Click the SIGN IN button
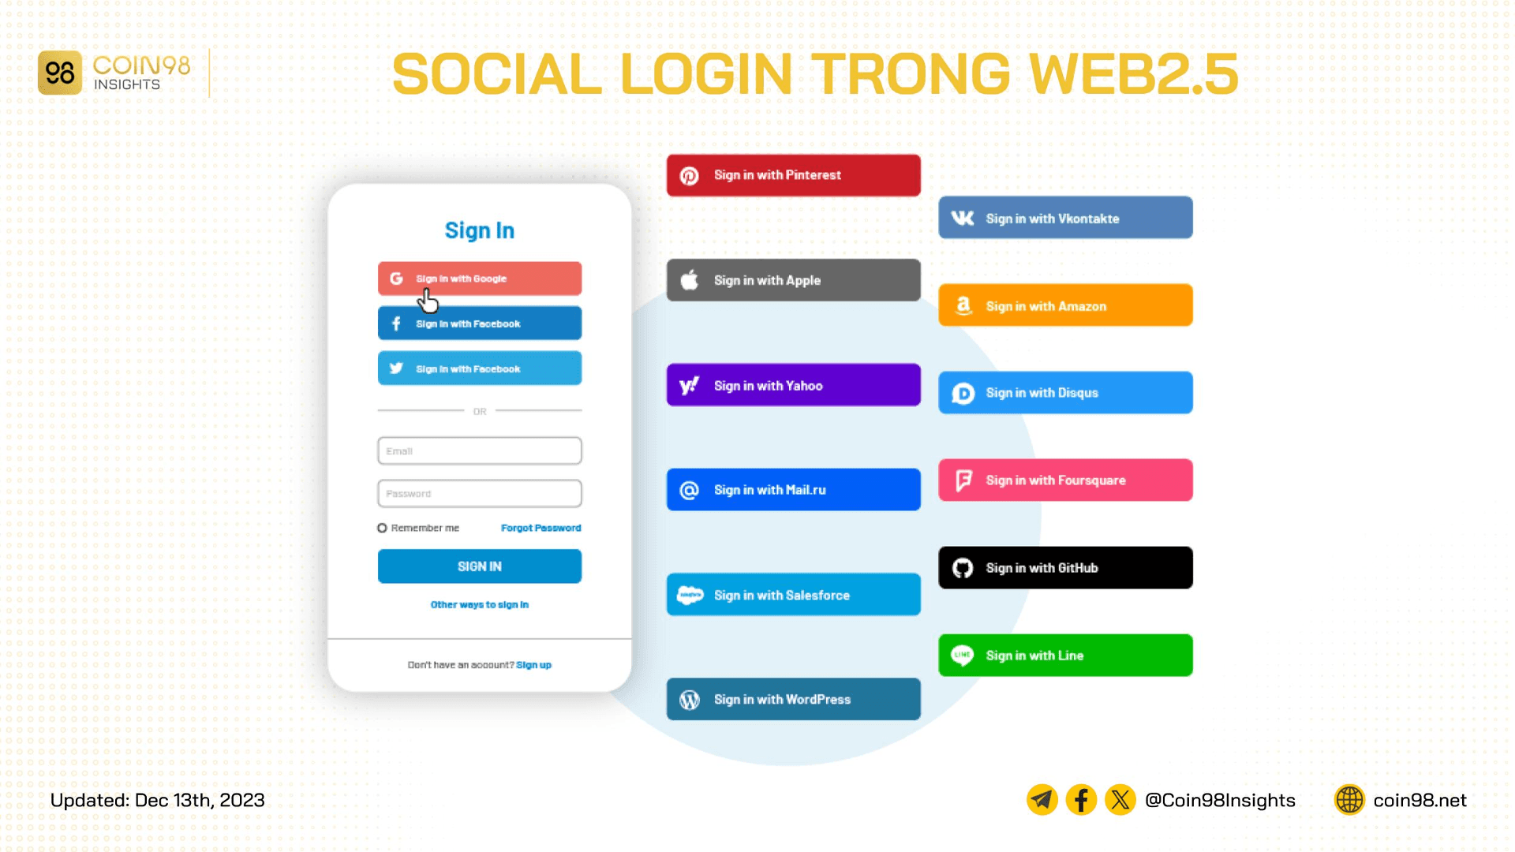This screenshot has height=852, width=1515. click(x=479, y=566)
